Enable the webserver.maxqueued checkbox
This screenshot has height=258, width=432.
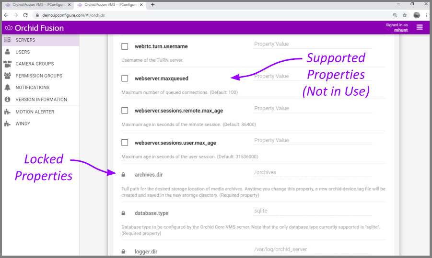click(125, 79)
